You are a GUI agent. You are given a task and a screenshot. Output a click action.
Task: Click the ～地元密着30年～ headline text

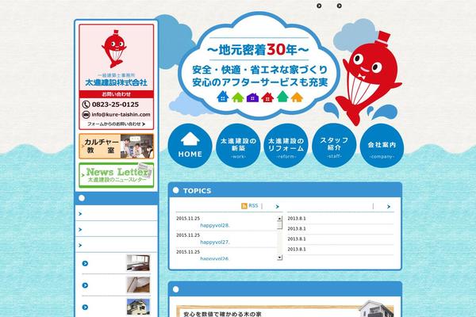click(259, 50)
